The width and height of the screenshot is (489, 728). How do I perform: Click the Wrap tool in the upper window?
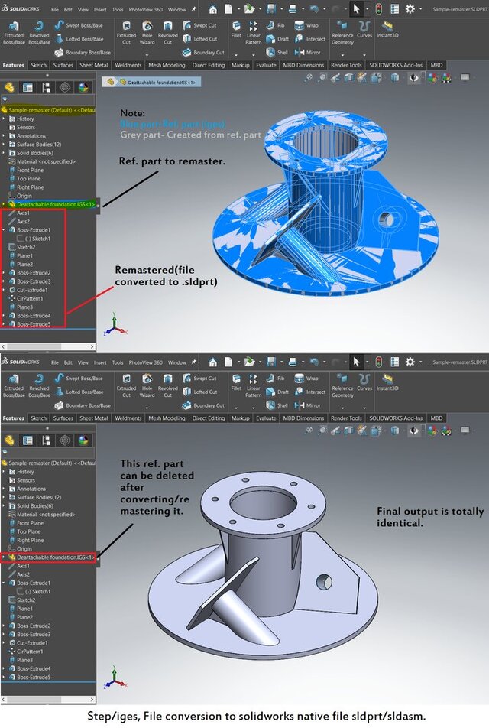[306, 25]
